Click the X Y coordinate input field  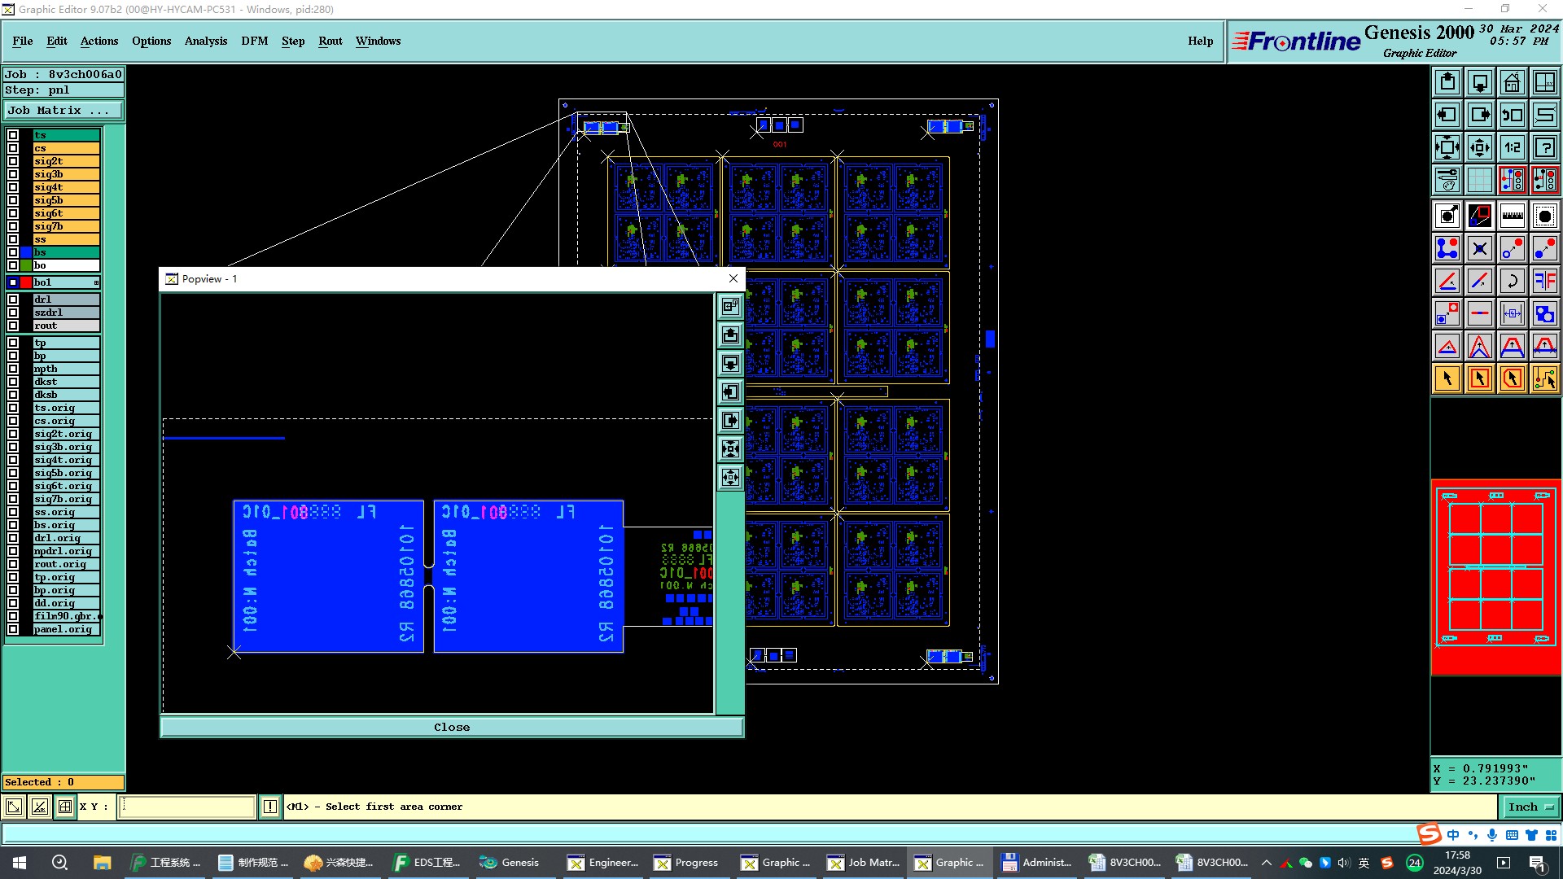point(187,807)
